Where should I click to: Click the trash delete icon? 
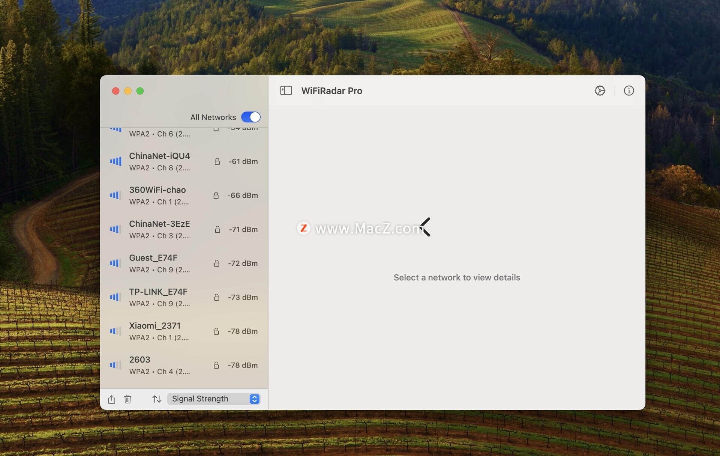click(127, 399)
